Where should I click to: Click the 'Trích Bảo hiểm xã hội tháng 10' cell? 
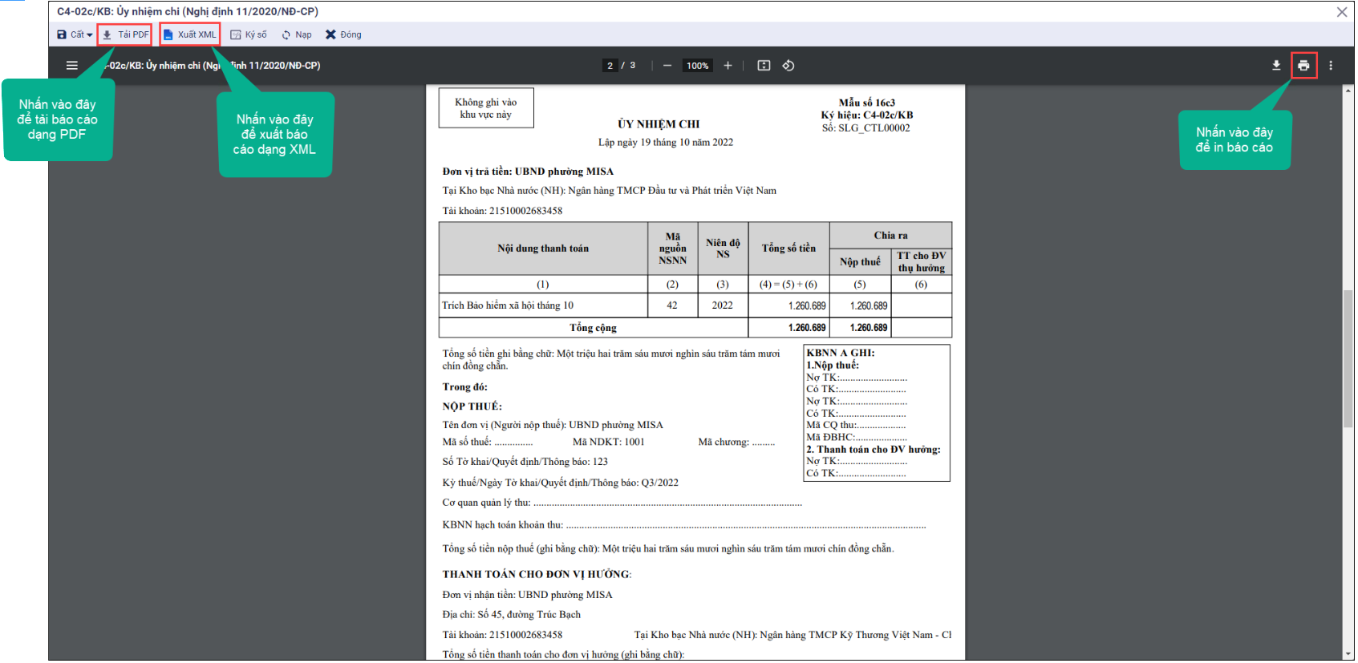[543, 305]
